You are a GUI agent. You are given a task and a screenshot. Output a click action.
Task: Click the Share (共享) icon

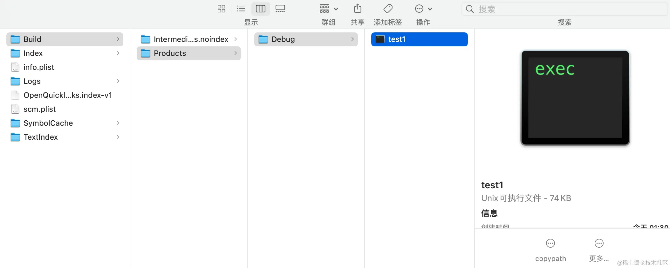[358, 8]
